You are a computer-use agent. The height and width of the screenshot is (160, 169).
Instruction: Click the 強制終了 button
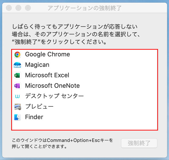point(139,143)
